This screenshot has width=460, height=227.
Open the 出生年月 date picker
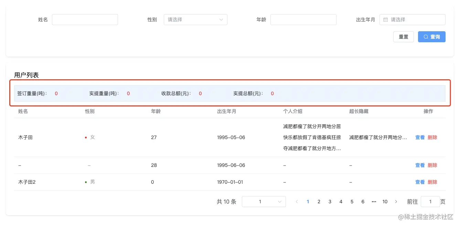(413, 20)
